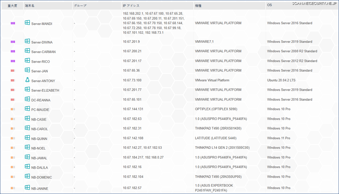Click red severity indicator for Server-JAN

[13, 71]
